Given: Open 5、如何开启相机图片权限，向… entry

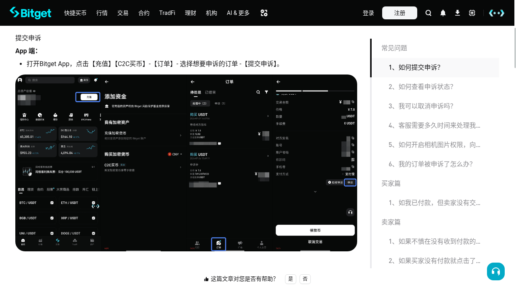Looking at the screenshot, I should coord(435,145).
